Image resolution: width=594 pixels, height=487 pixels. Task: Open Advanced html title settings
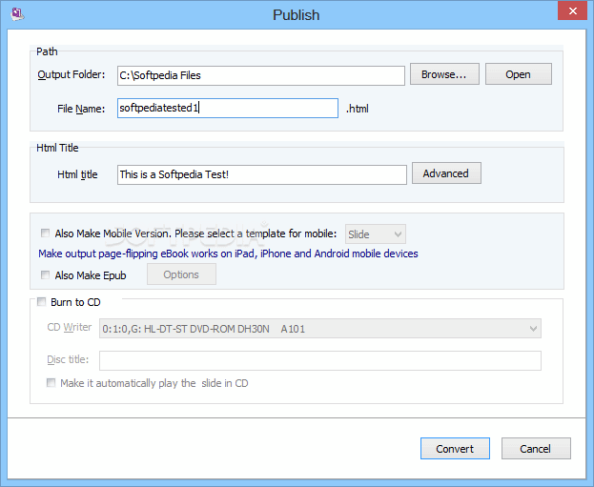[x=446, y=173]
